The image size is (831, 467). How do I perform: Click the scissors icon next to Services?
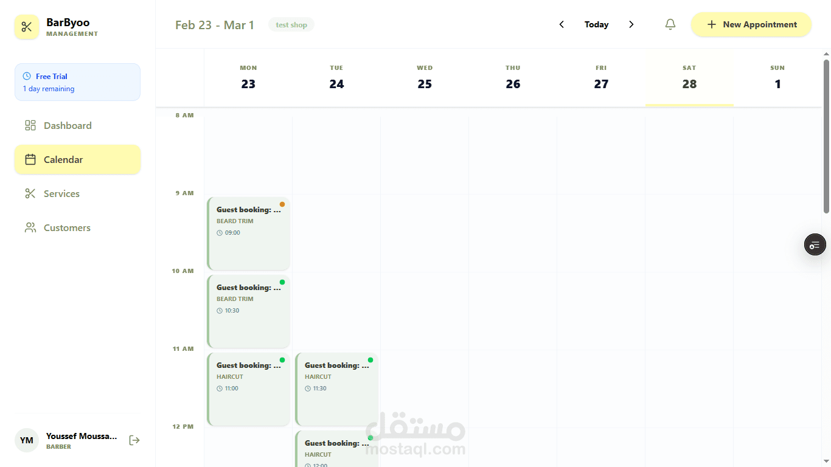[x=30, y=193]
